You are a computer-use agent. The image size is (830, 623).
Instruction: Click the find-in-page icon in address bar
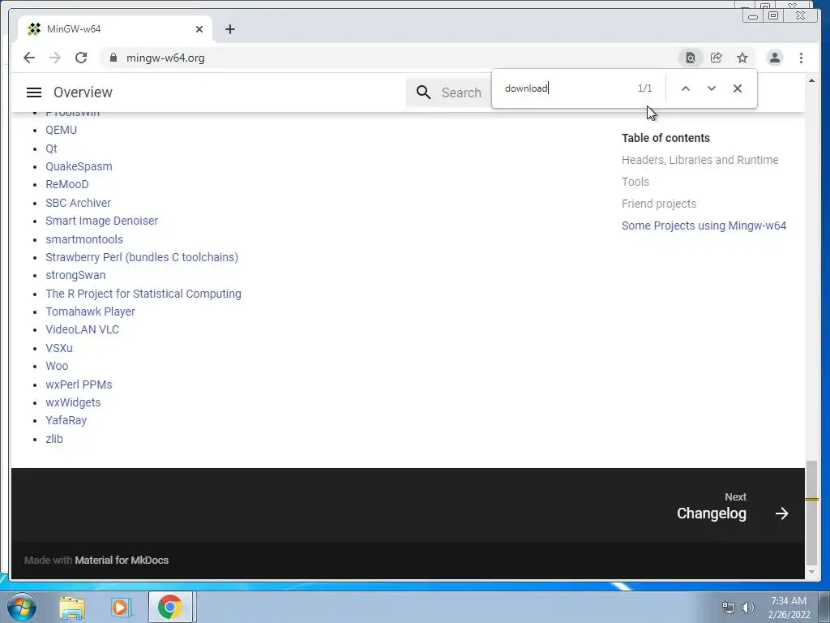coord(691,58)
